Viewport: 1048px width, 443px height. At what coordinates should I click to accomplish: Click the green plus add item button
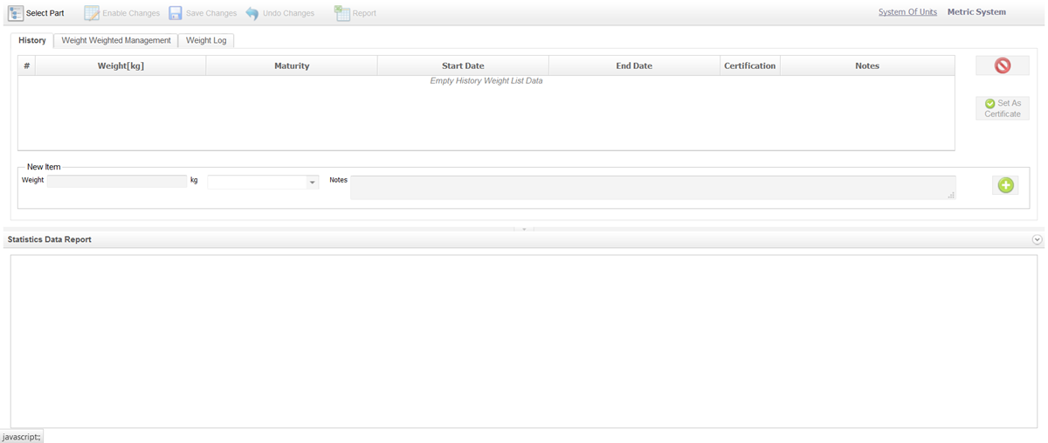click(x=1005, y=185)
